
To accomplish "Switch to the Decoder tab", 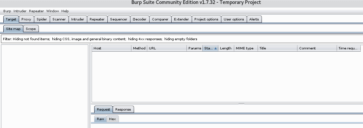I will pos(140,19).
